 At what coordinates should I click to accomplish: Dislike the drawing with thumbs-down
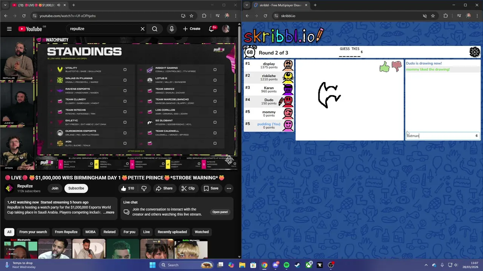click(397, 66)
